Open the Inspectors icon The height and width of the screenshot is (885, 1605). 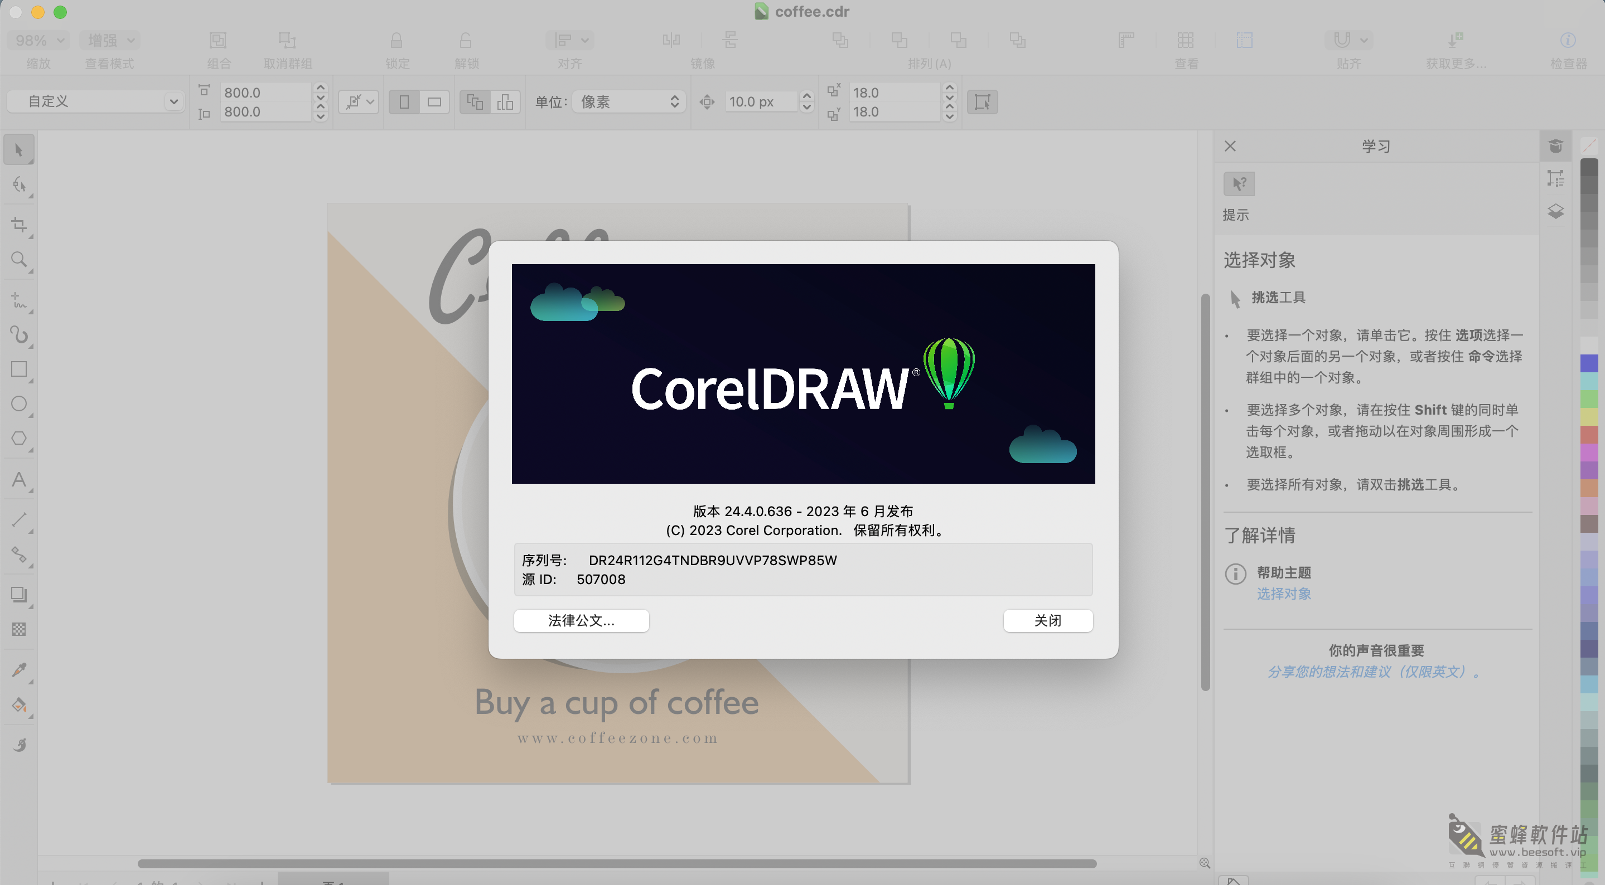click(1568, 41)
